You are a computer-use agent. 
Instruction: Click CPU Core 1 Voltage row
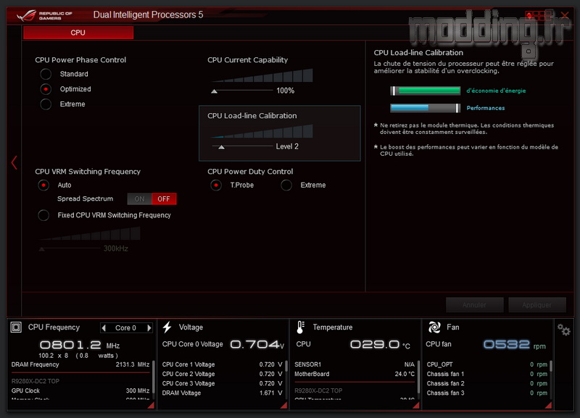tap(223, 364)
